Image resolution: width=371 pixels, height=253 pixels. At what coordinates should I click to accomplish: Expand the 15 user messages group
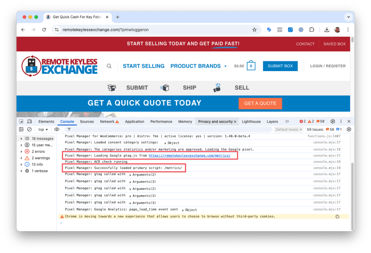pyautogui.click(x=21, y=145)
